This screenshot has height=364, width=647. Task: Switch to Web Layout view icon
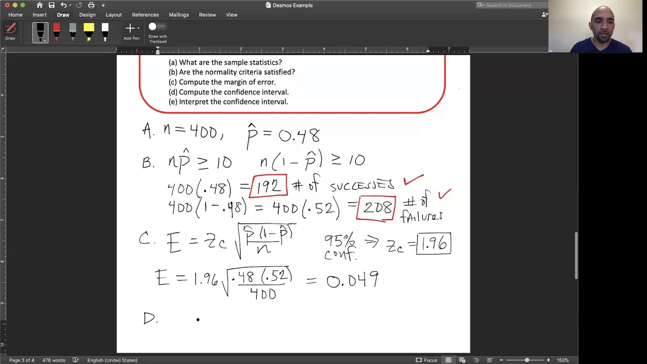click(x=462, y=360)
